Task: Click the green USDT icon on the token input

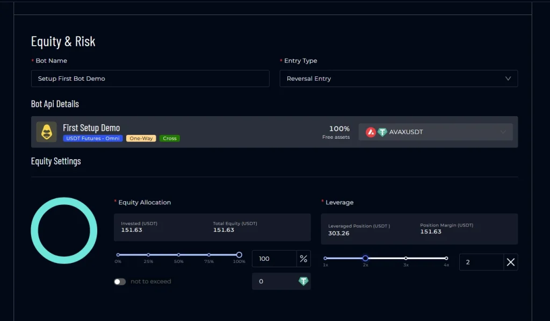Action: coord(303,281)
